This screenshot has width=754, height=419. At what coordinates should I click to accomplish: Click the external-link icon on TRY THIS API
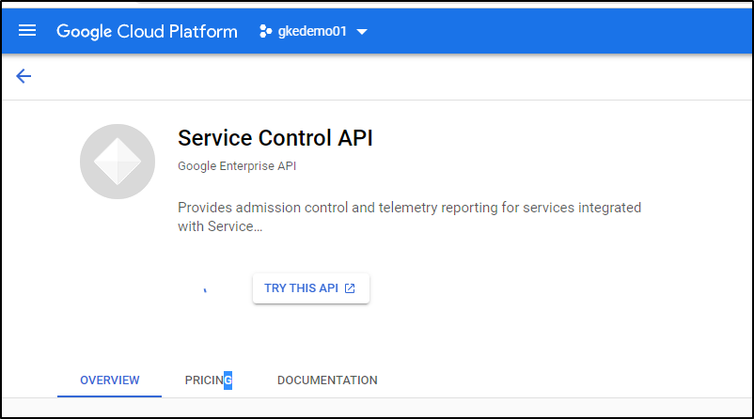tap(350, 288)
